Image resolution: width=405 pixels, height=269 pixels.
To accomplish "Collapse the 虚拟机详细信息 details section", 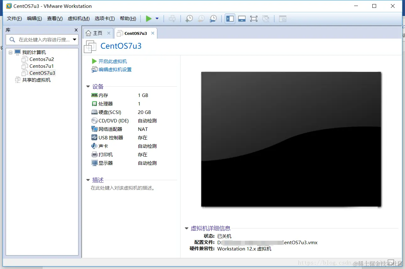I will (x=187, y=228).
